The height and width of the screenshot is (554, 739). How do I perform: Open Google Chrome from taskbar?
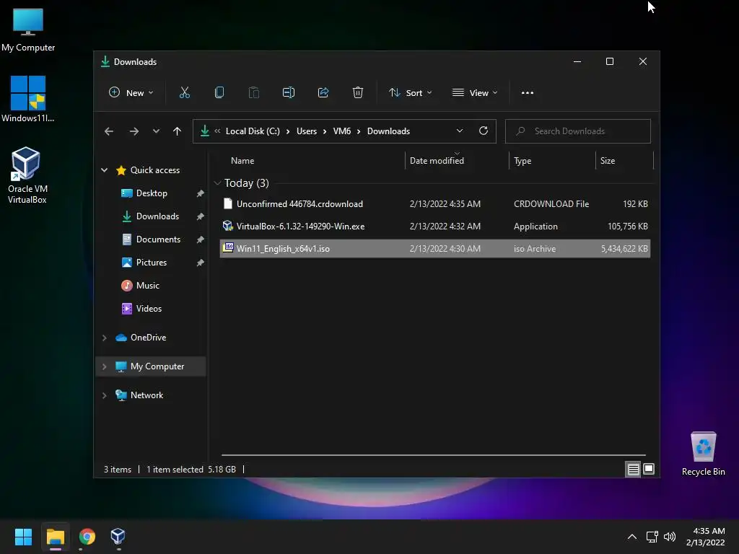(x=87, y=537)
